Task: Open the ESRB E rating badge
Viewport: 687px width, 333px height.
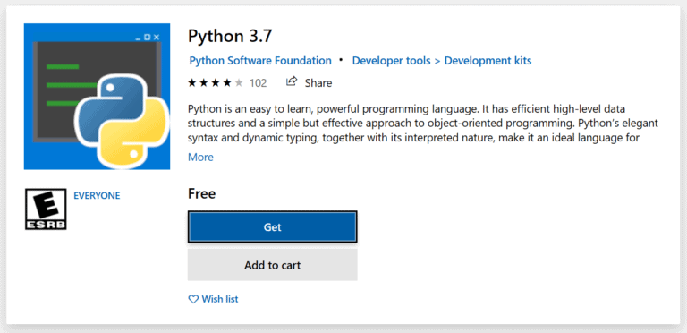Action: pos(46,209)
